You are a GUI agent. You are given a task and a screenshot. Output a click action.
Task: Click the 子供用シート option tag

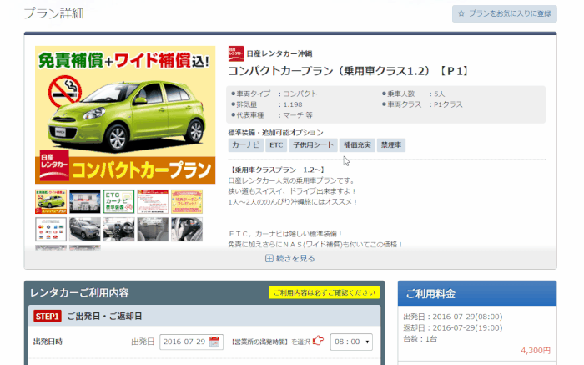tap(313, 145)
